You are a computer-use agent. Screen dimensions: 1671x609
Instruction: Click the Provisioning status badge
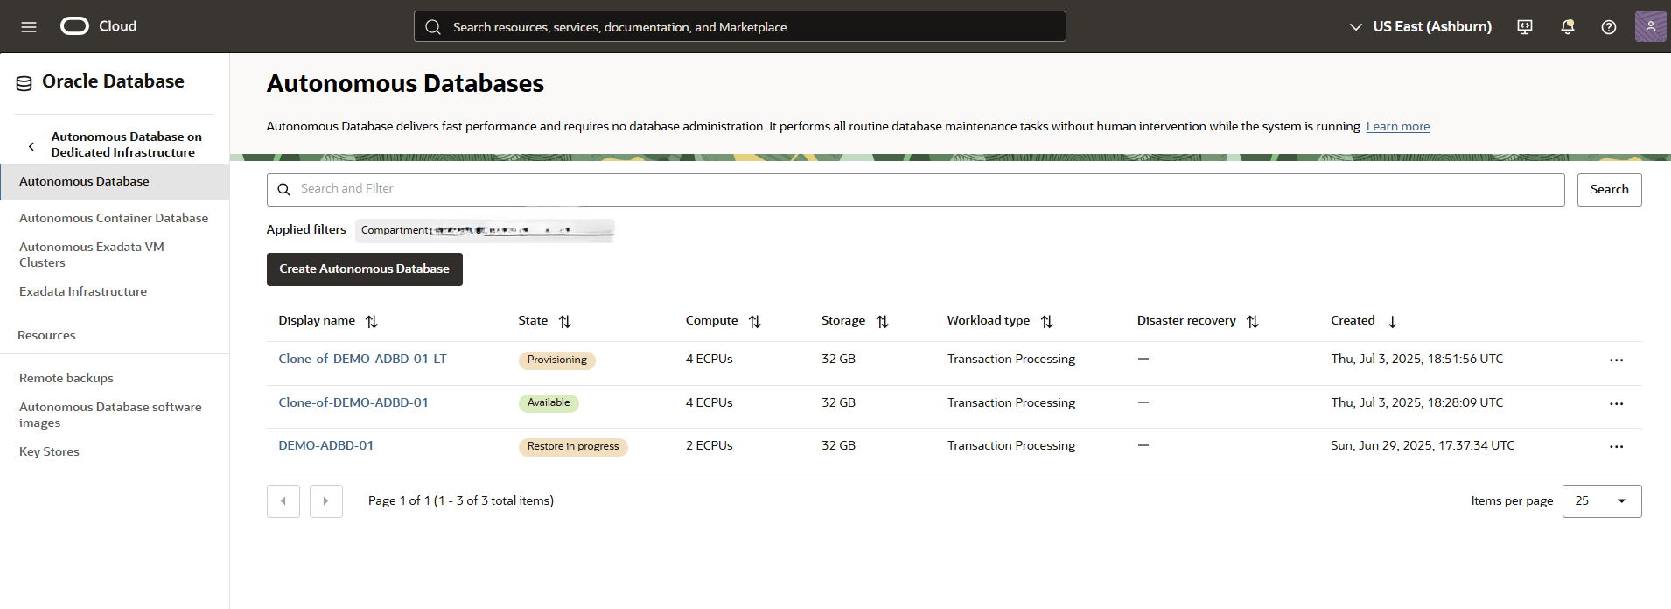click(x=556, y=360)
